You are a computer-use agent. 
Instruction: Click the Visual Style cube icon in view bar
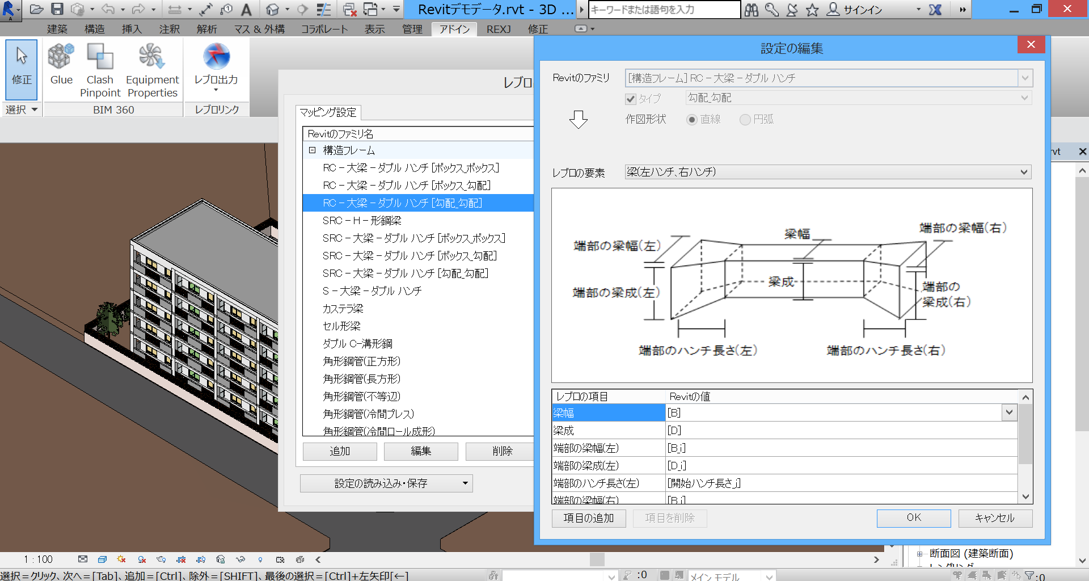pos(103,559)
